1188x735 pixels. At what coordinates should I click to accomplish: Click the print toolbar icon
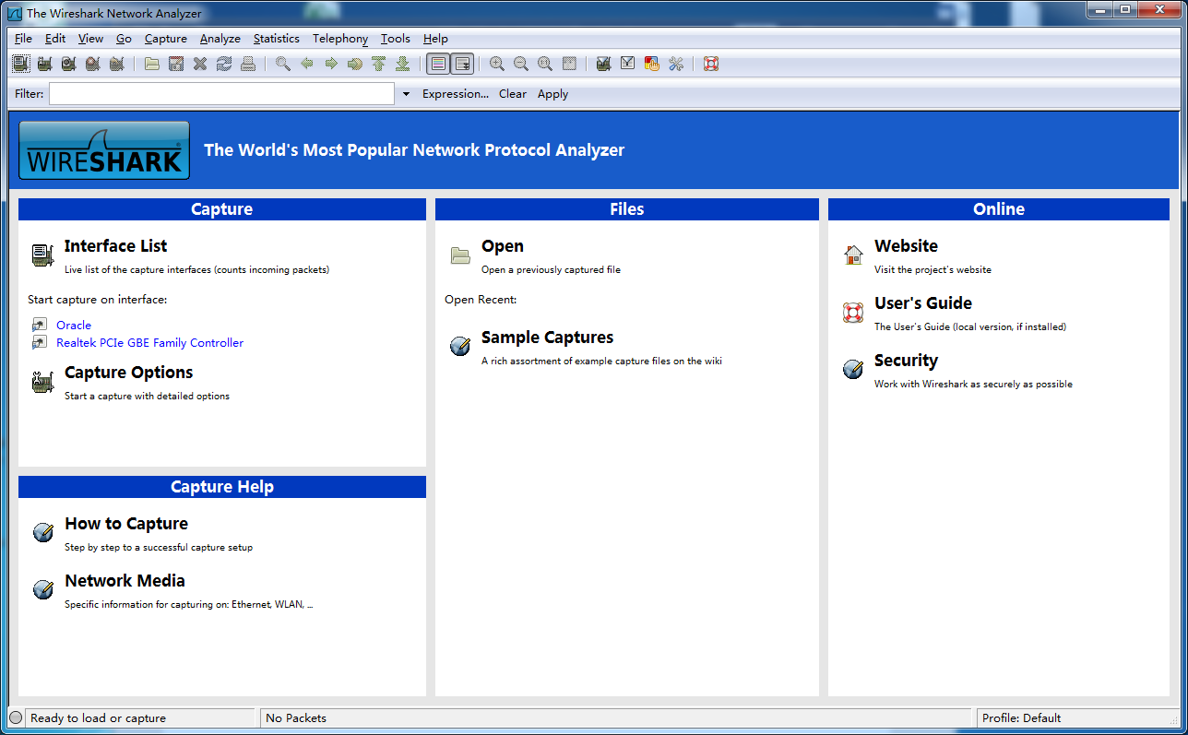pos(248,64)
